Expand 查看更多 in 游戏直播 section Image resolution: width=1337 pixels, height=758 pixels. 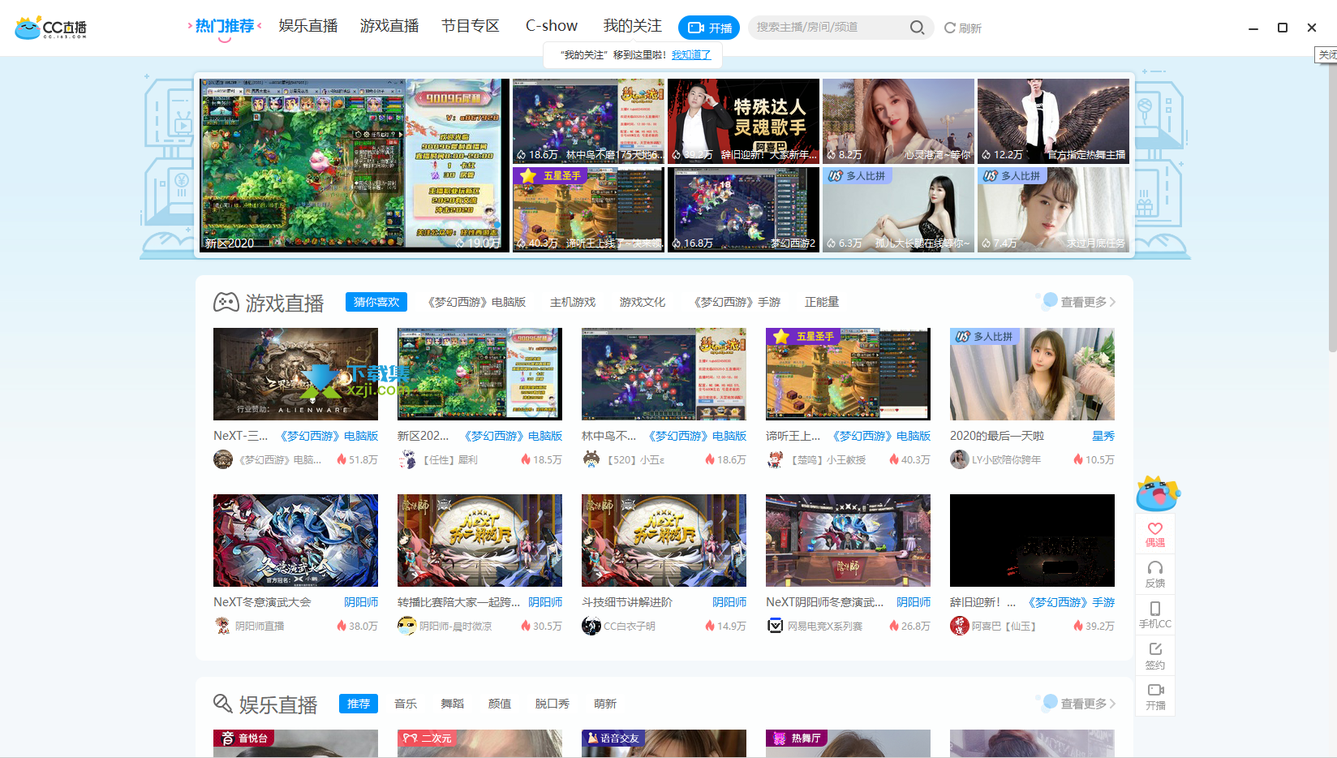[1088, 302]
